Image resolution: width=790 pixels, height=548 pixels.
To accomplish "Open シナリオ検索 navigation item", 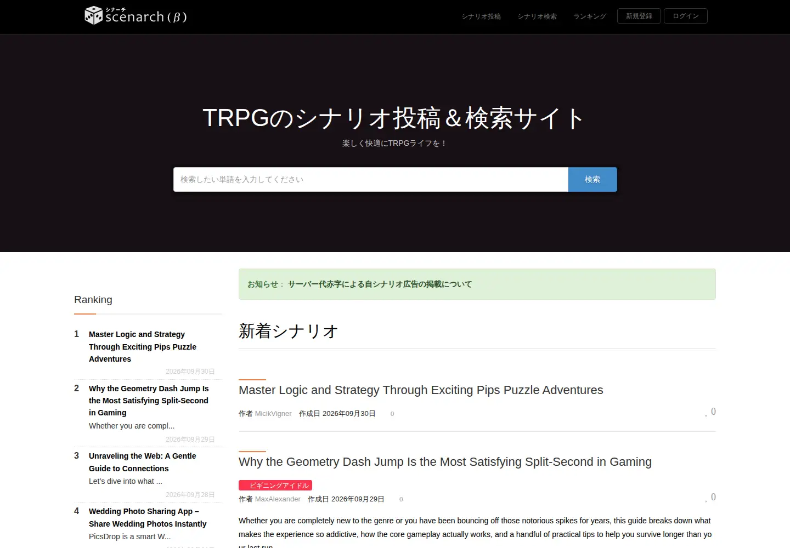I will (x=537, y=16).
